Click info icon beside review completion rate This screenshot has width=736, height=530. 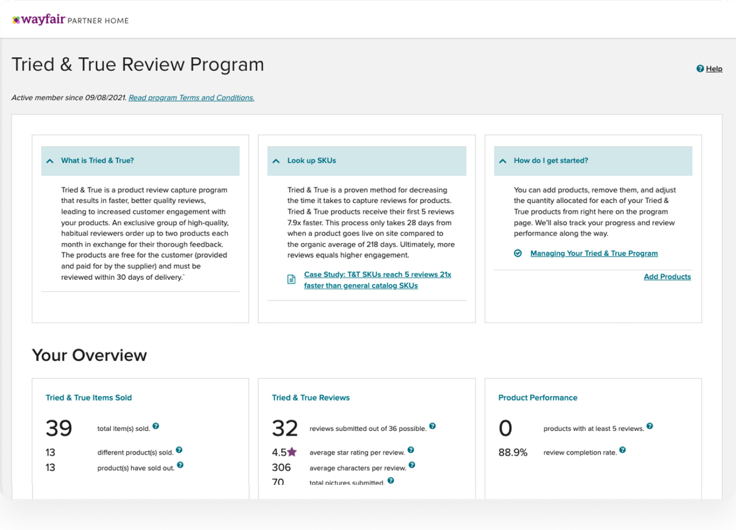(x=622, y=450)
